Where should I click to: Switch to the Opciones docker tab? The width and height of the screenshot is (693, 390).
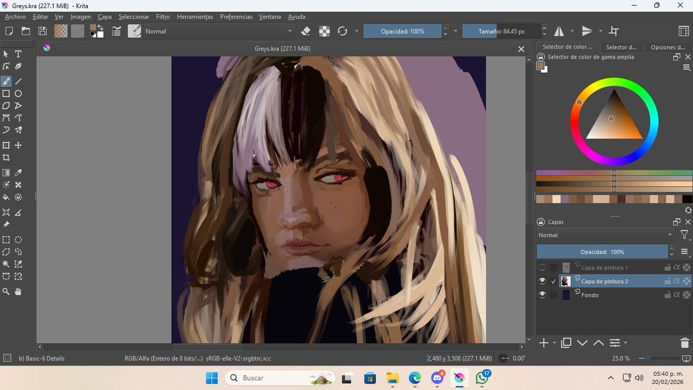point(667,47)
